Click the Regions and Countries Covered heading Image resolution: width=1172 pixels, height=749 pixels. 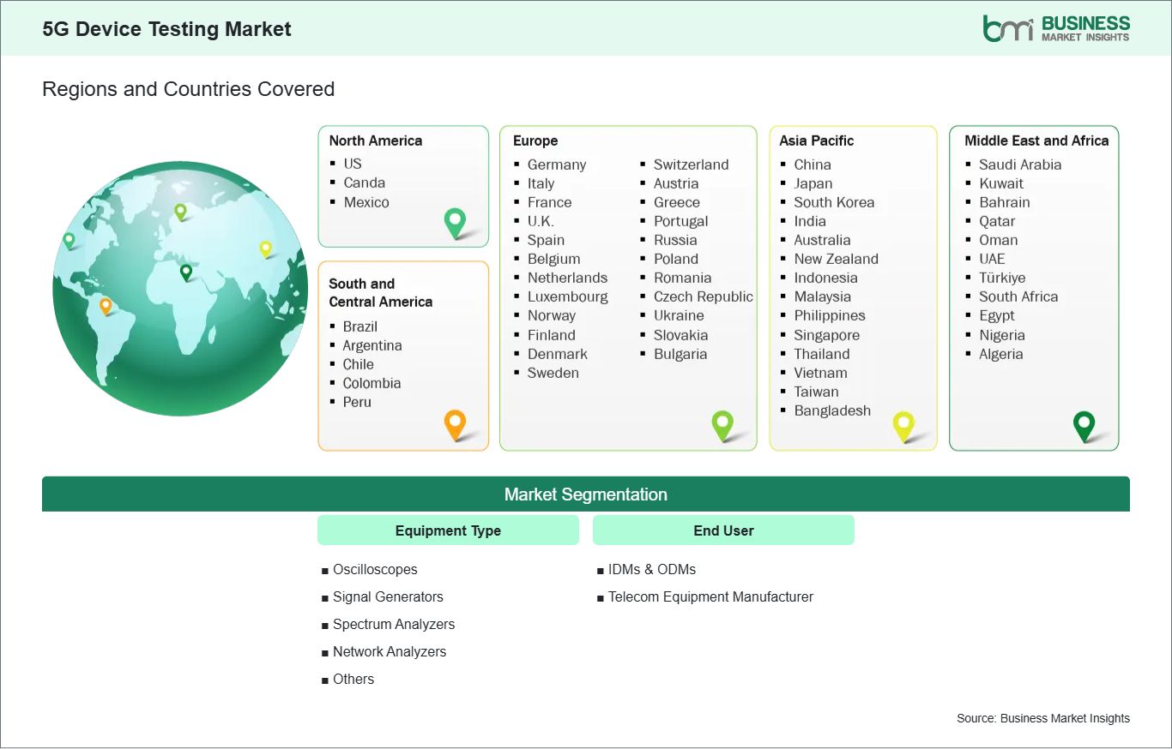tap(188, 89)
